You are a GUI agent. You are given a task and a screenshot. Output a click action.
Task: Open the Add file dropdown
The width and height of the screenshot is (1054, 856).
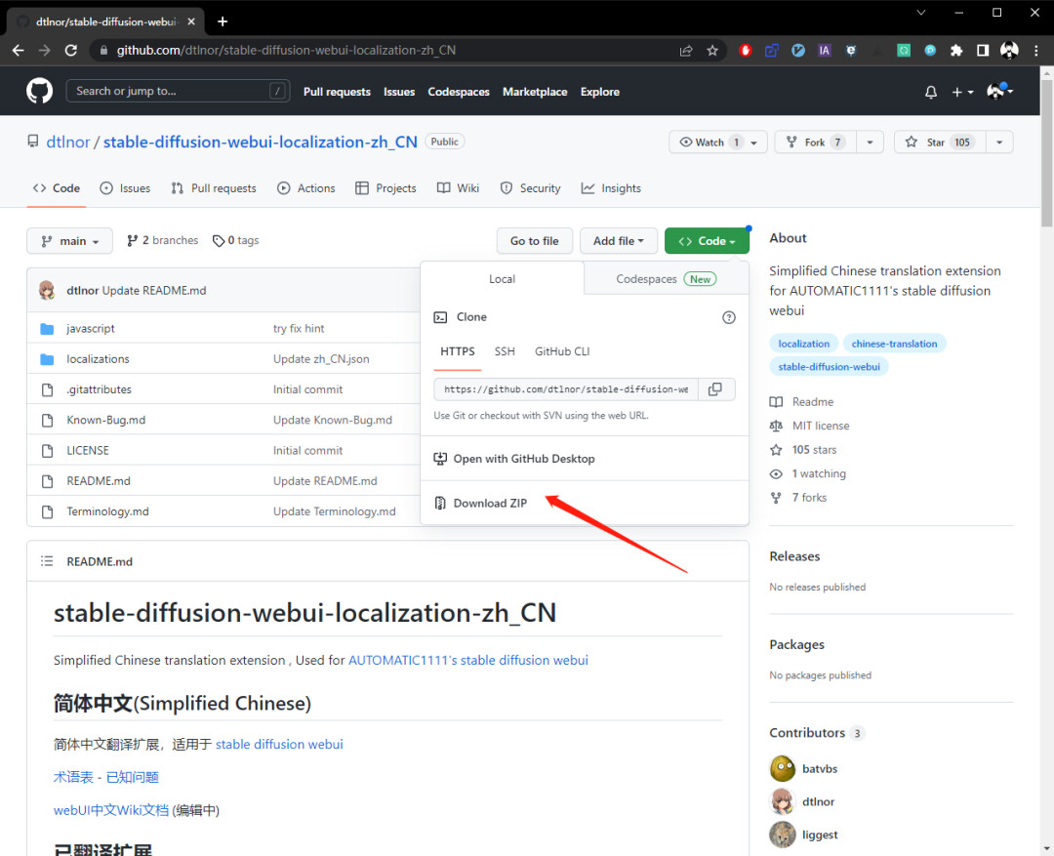click(619, 241)
